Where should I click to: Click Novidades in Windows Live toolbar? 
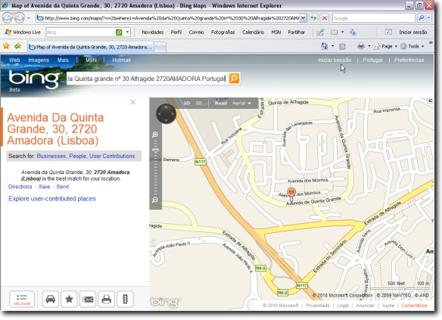pyautogui.click(x=152, y=32)
